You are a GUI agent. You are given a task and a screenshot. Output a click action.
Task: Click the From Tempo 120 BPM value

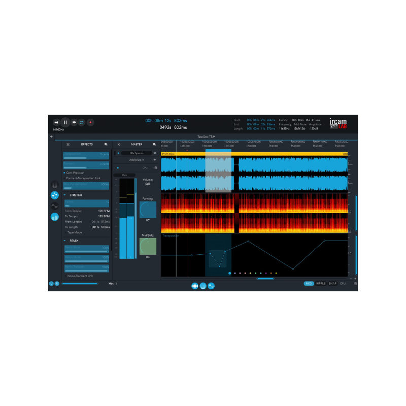coord(104,211)
